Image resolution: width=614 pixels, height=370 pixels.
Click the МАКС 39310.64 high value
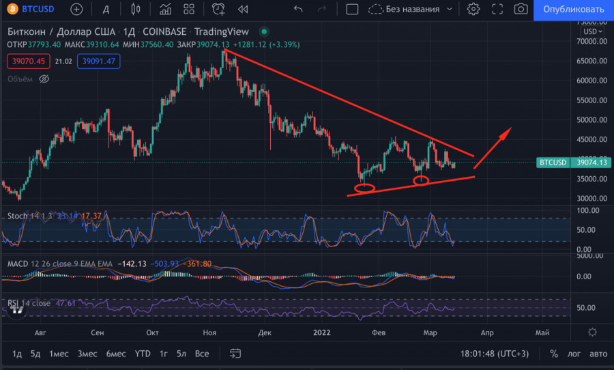coord(91,44)
